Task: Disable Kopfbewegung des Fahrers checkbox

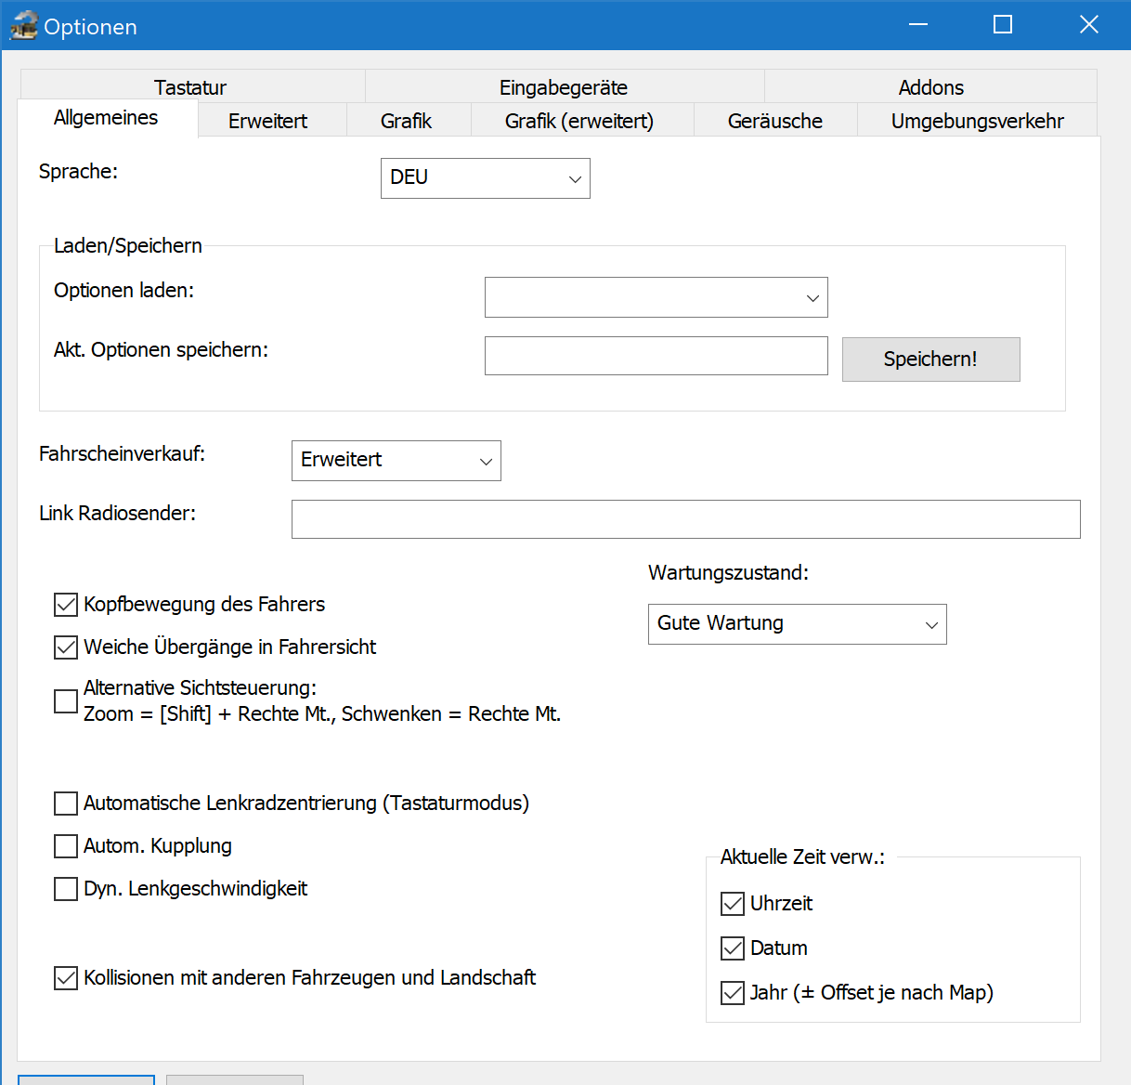Action: [66, 605]
